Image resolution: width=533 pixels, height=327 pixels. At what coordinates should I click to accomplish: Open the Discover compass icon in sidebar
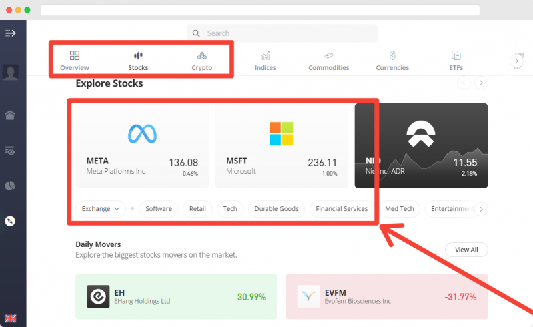point(10,221)
